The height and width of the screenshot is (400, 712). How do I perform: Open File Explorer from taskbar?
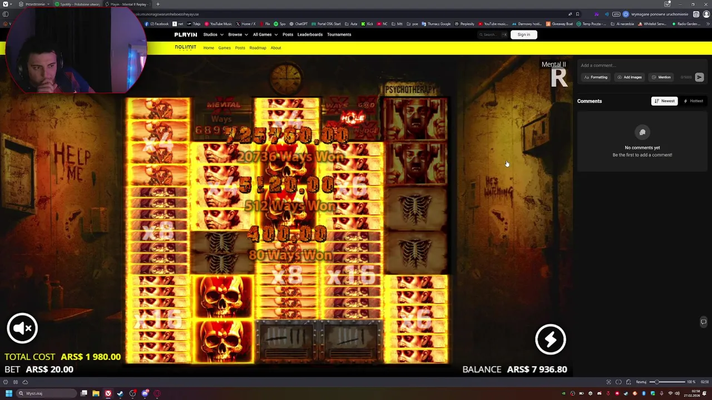coord(96,393)
